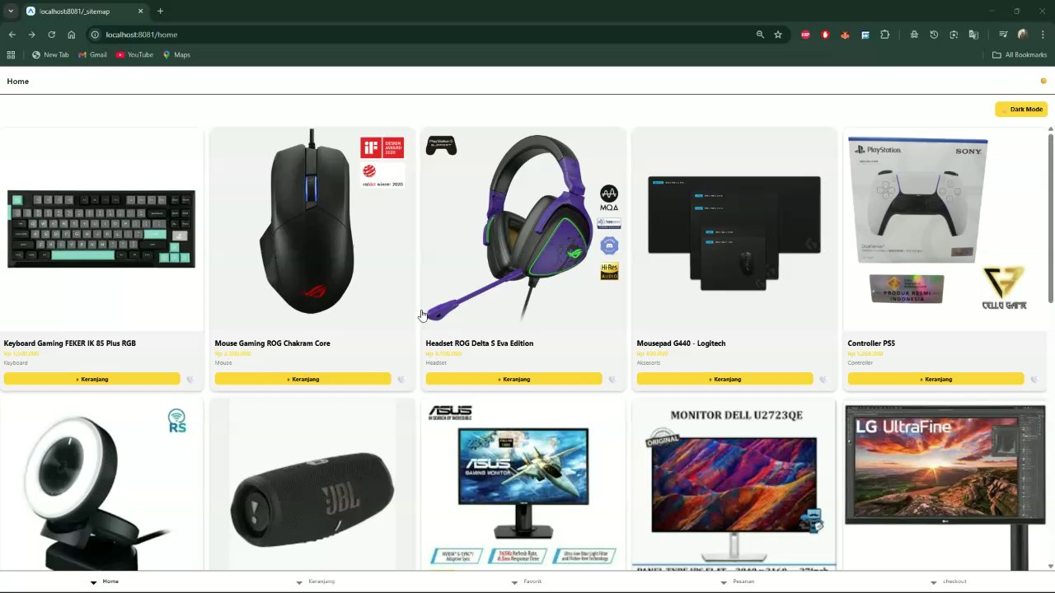
Task: Expand the tab search dropdown arrow
Action: point(10,11)
